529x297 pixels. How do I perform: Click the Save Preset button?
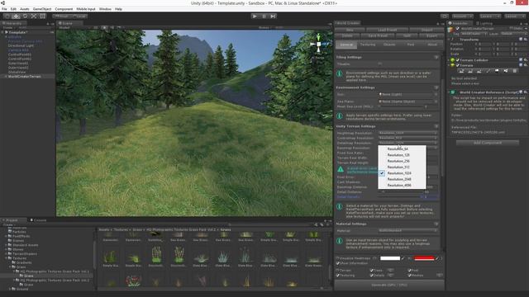coord(378,35)
